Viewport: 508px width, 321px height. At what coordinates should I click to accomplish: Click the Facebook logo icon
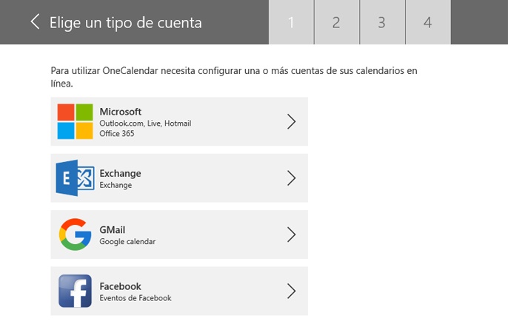(75, 291)
